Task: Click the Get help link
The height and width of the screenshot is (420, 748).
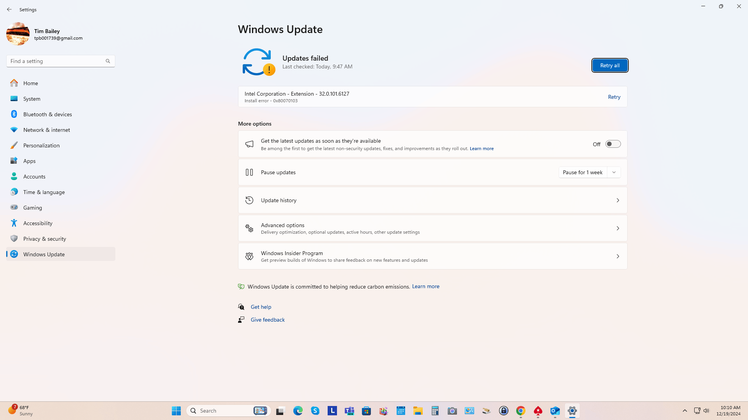Action: [x=261, y=307]
